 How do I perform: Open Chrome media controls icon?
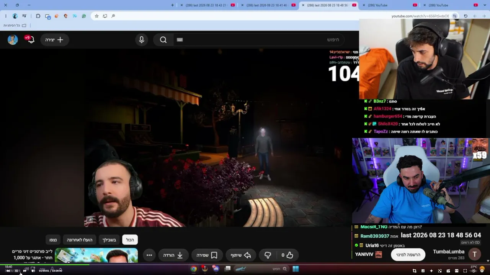[24, 16]
